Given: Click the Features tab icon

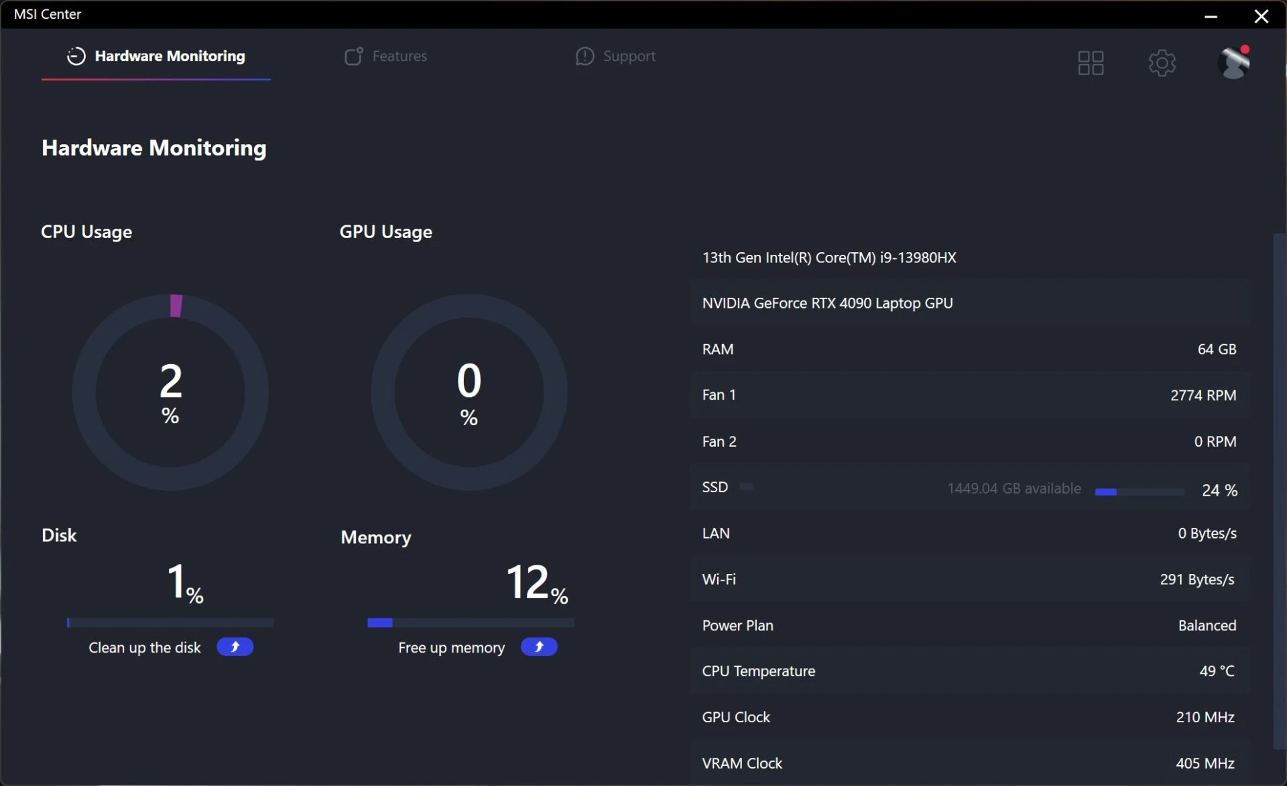Looking at the screenshot, I should click(353, 56).
